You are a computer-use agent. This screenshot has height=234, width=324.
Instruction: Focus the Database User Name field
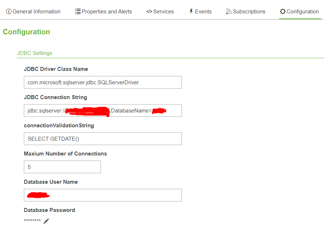coord(103,195)
